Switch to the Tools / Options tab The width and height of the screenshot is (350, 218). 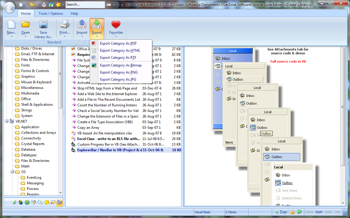pos(51,13)
